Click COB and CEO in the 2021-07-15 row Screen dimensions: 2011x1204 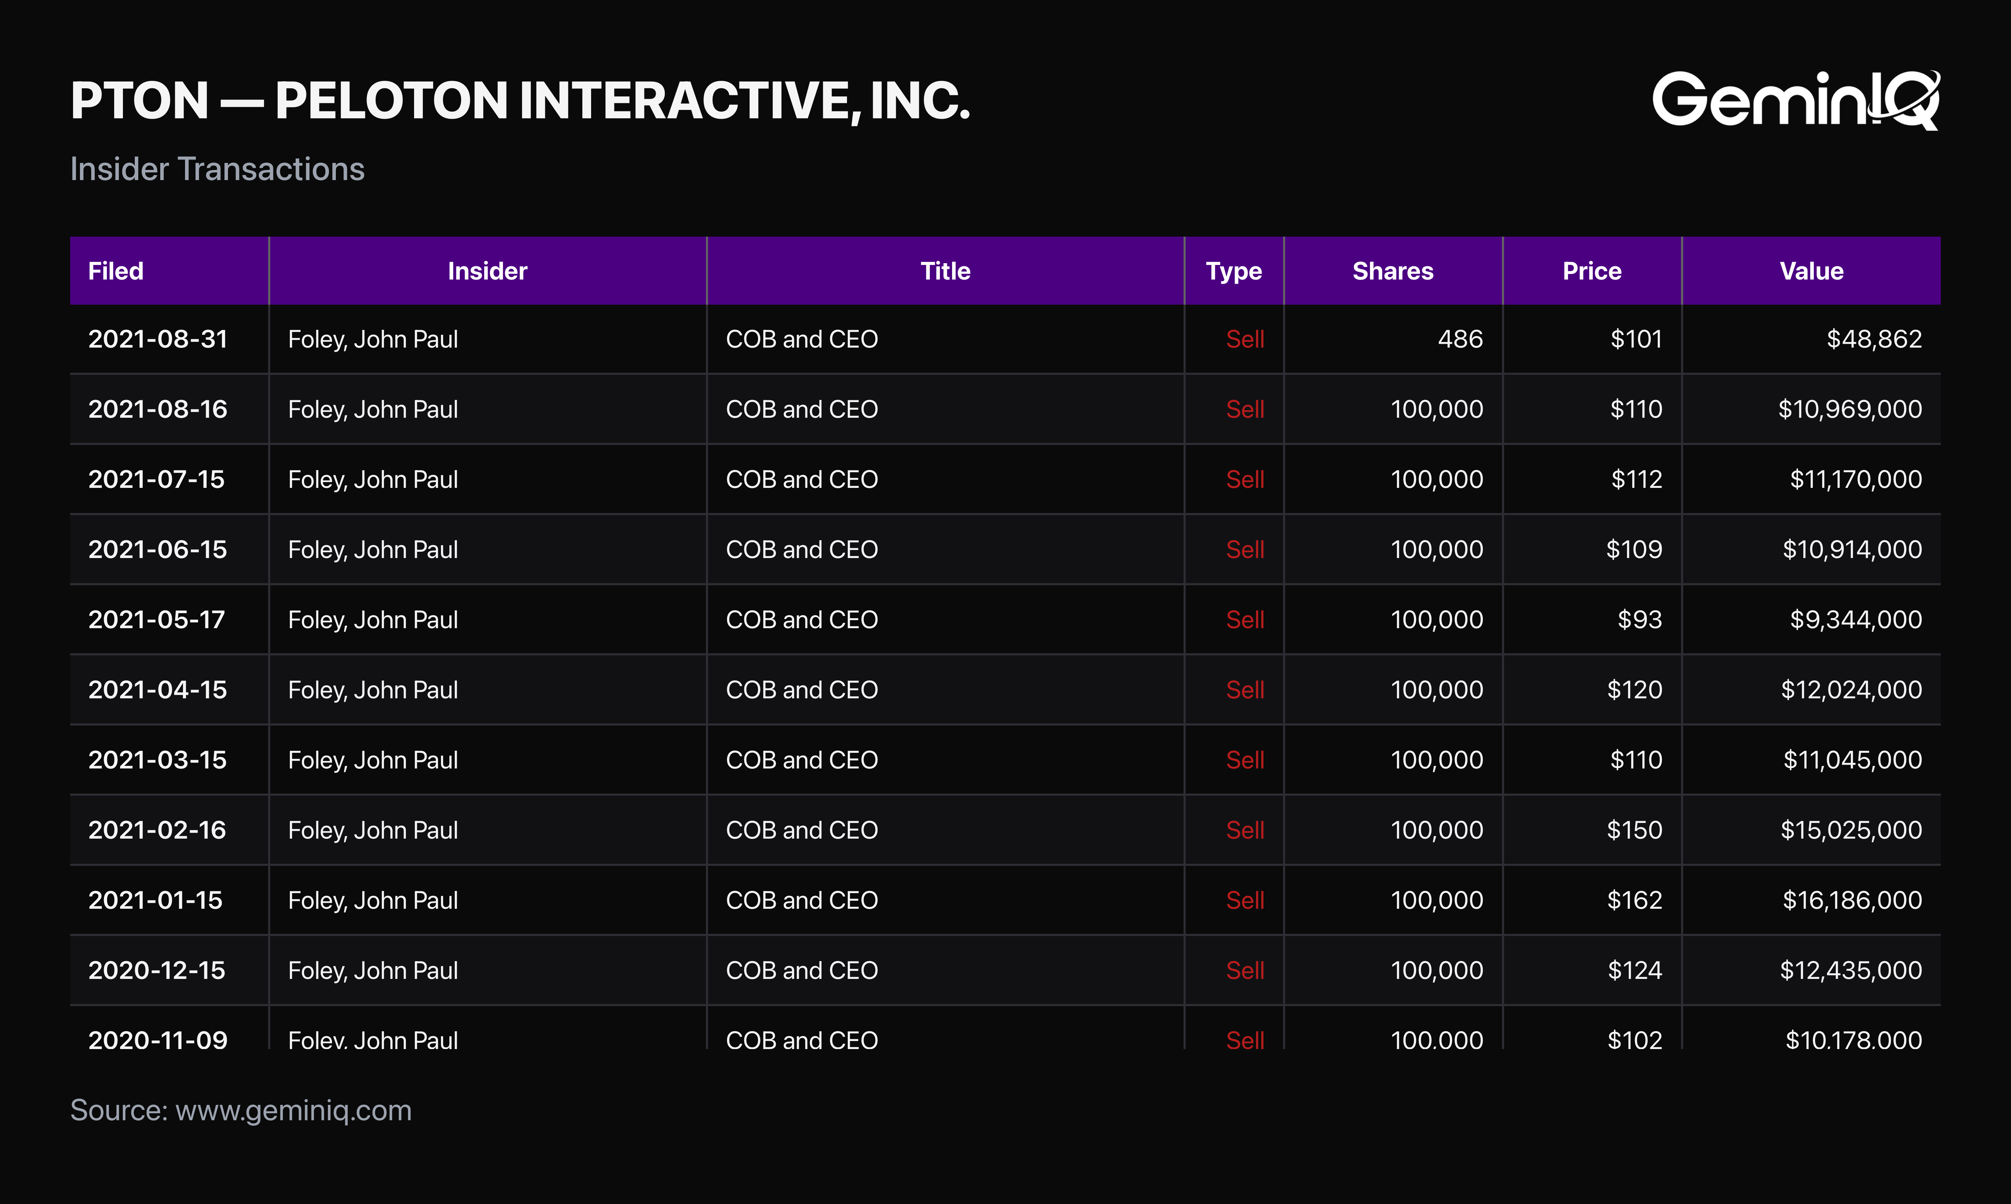pyautogui.click(x=802, y=480)
